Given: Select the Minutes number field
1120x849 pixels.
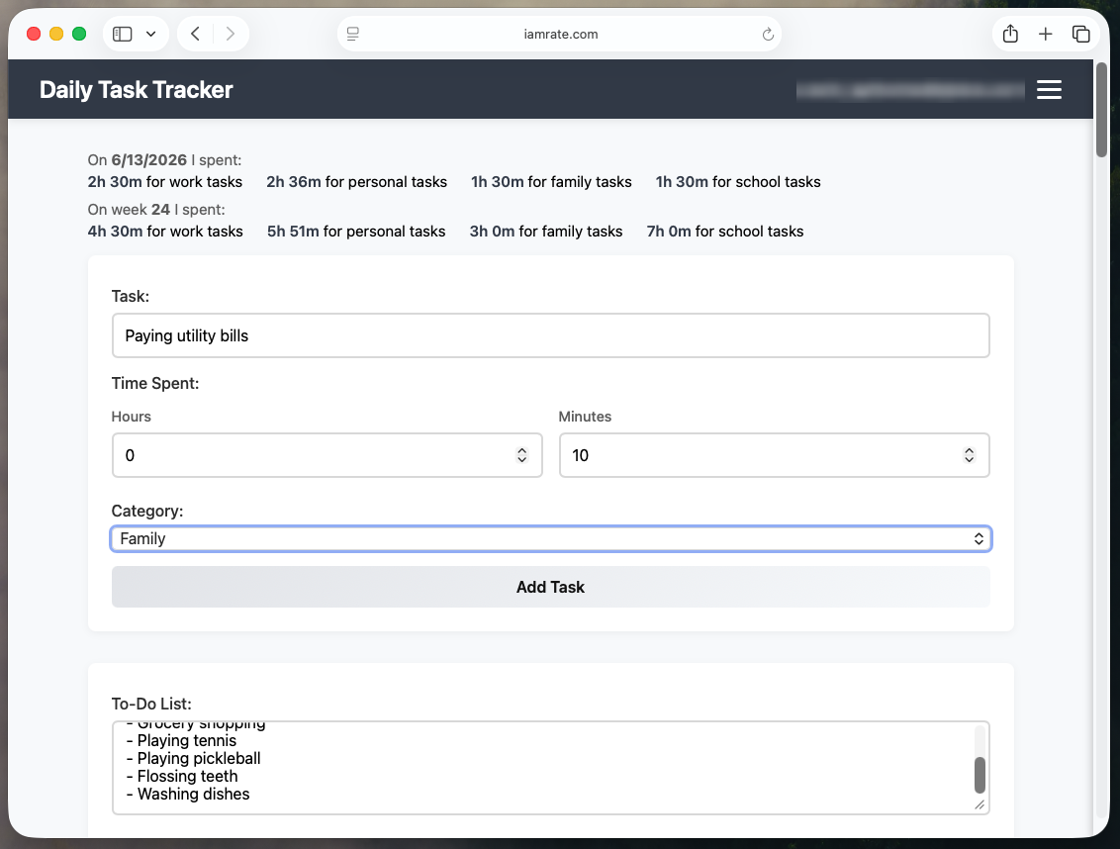Looking at the screenshot, I should [x=775, y=455].
